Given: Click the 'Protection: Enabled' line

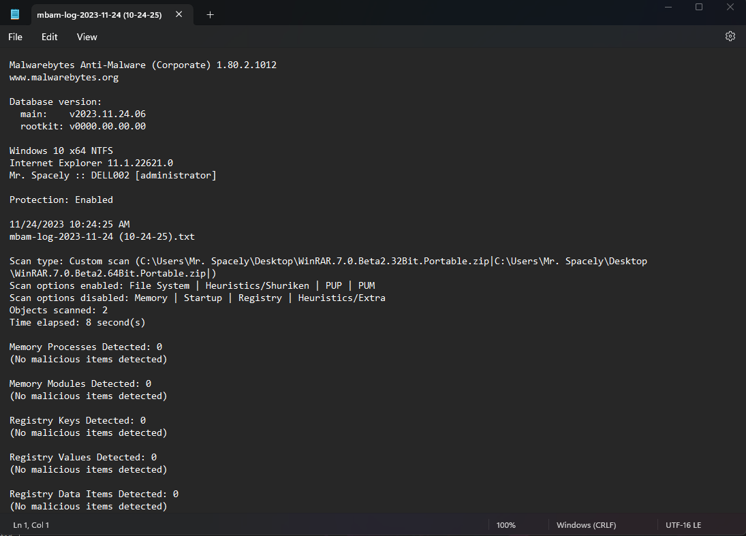Looking at the screenshot, I should (x=61, y=200).
